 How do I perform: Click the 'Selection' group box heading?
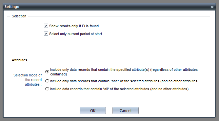tap(19, 16)
